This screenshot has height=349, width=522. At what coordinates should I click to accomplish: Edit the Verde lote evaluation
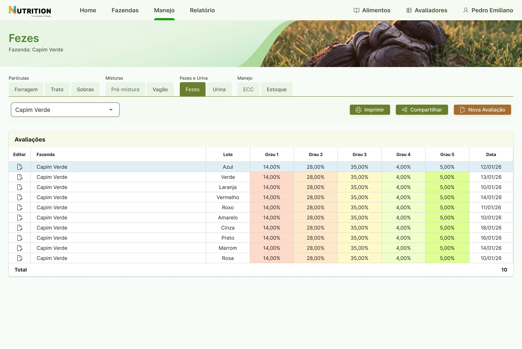[x=20, y=177]
